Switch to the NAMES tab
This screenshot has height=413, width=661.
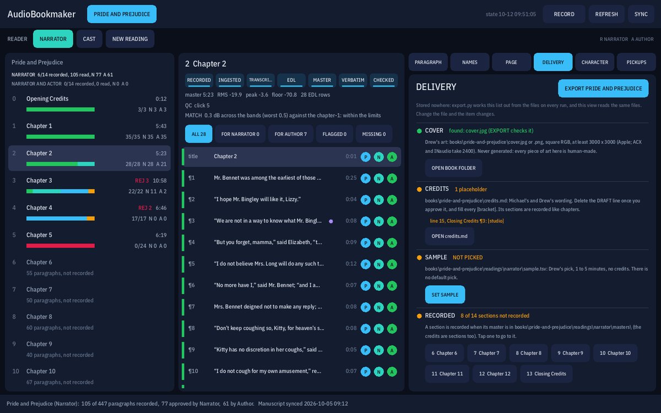[470, 62]
